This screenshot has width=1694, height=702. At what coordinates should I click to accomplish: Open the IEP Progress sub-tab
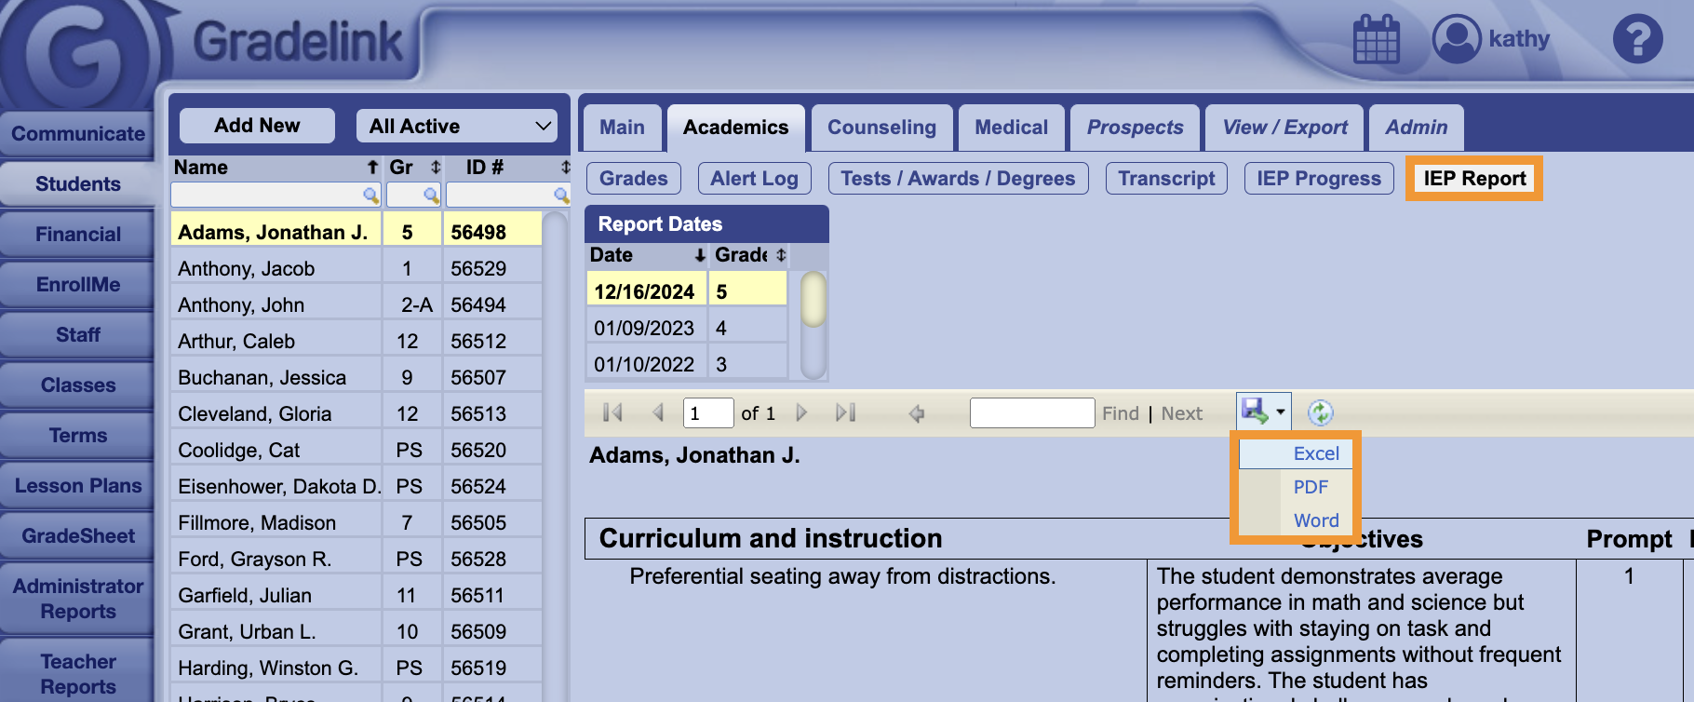1319,179
